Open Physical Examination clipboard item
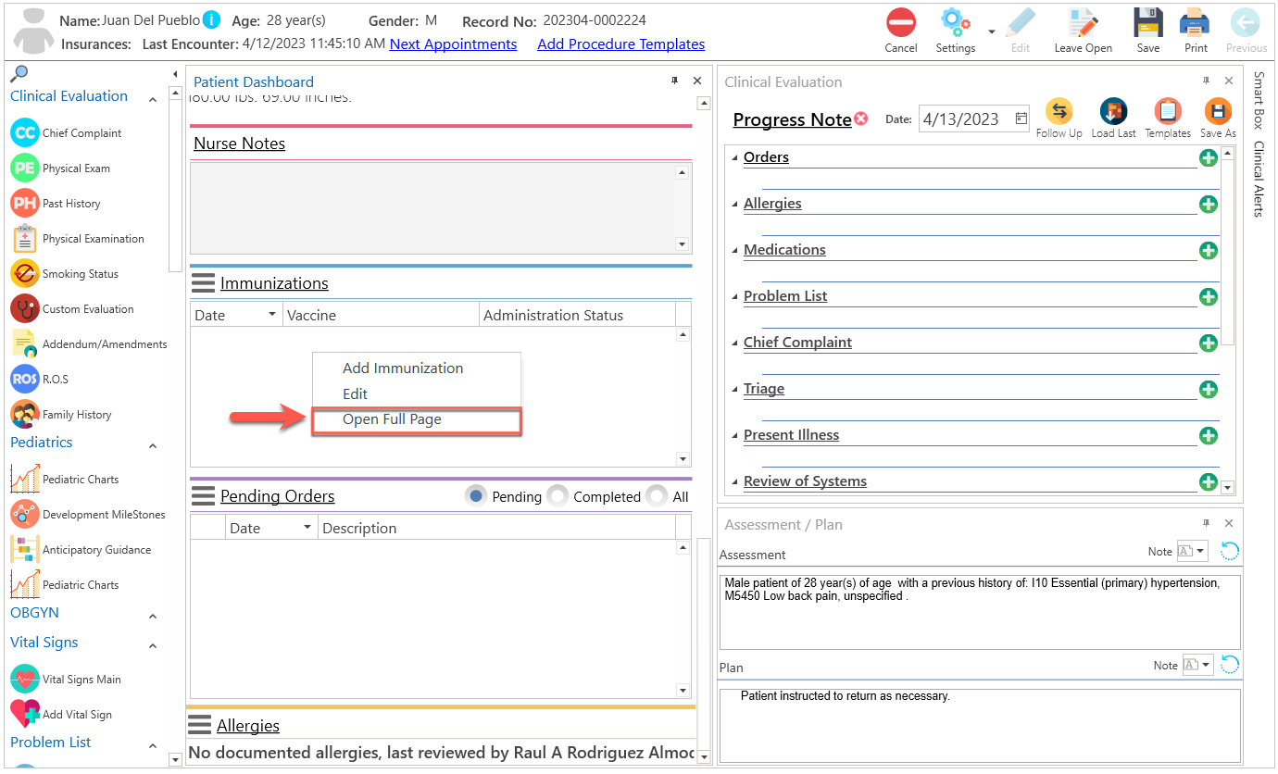Image resolution: width=1278 pixels, height=774 pixels. click(78, 239)
